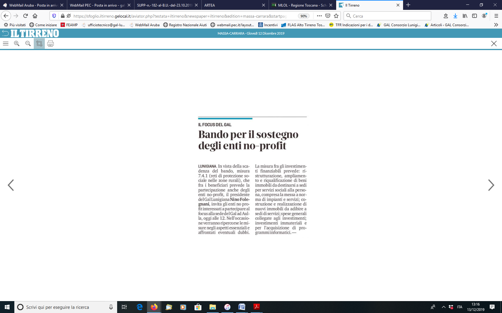The image size is (502, 313).
Task: Open tracking protection shield icon
Action: (x=54, y=16)
